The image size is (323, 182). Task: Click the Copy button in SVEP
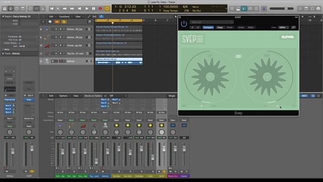point(220,27)
